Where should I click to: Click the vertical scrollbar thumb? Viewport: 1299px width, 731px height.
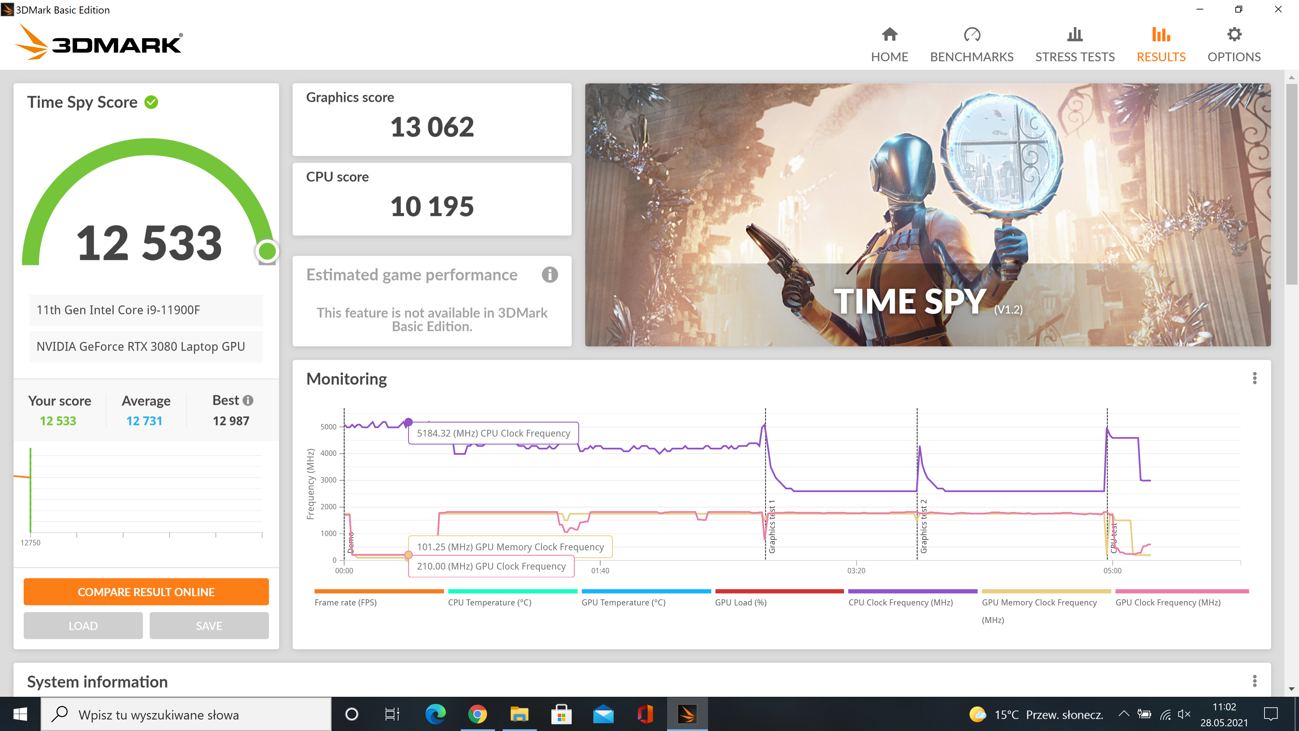(x=1292, y=184)
